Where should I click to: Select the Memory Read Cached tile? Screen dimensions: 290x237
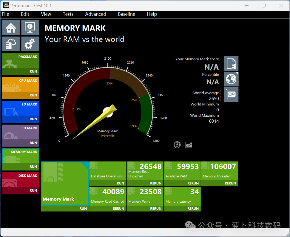(x=108, y=196)
